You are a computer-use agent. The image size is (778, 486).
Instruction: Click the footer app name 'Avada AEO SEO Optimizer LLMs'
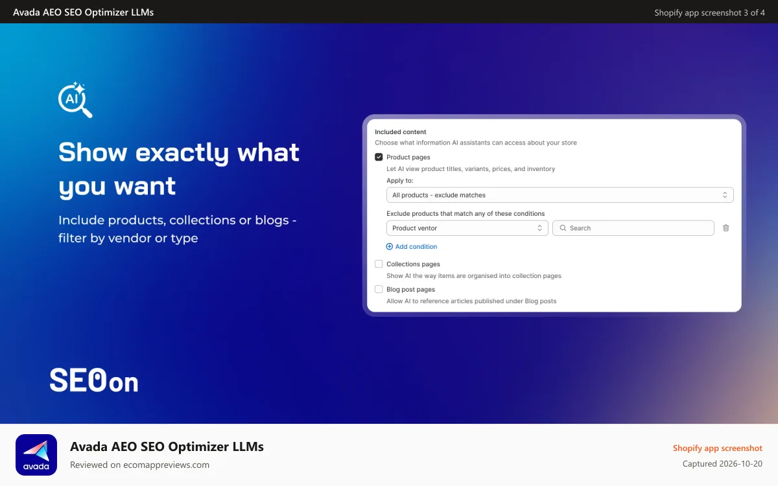[x=167, y=446]
